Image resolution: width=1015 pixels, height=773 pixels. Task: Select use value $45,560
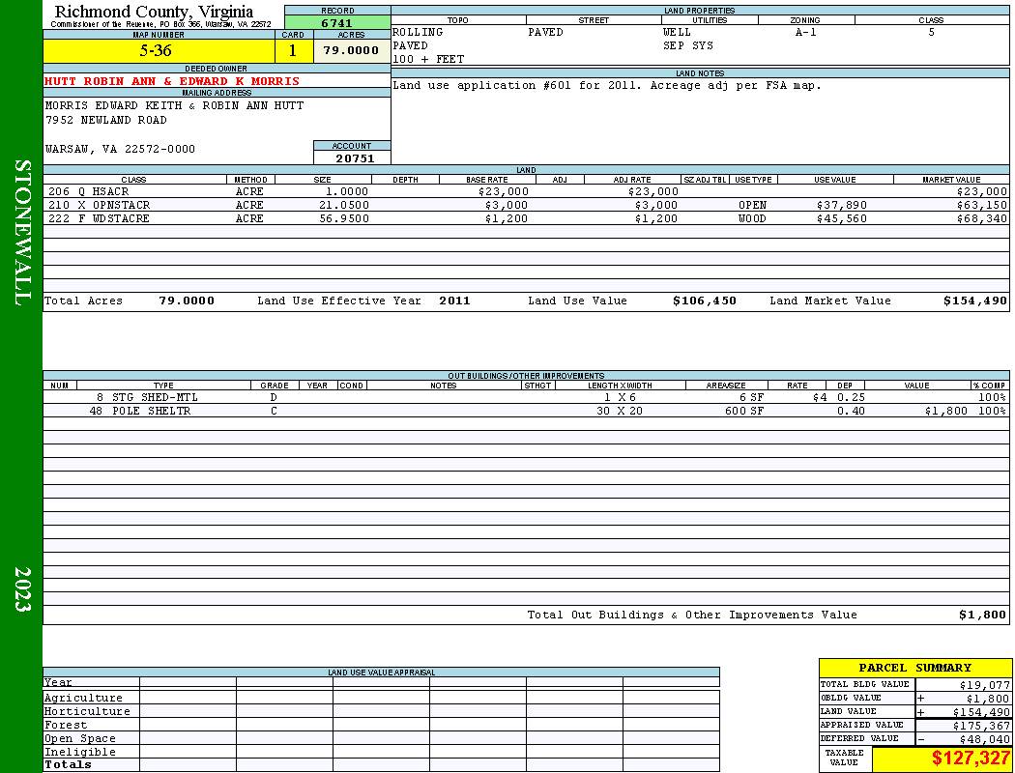tap(842, 218)
